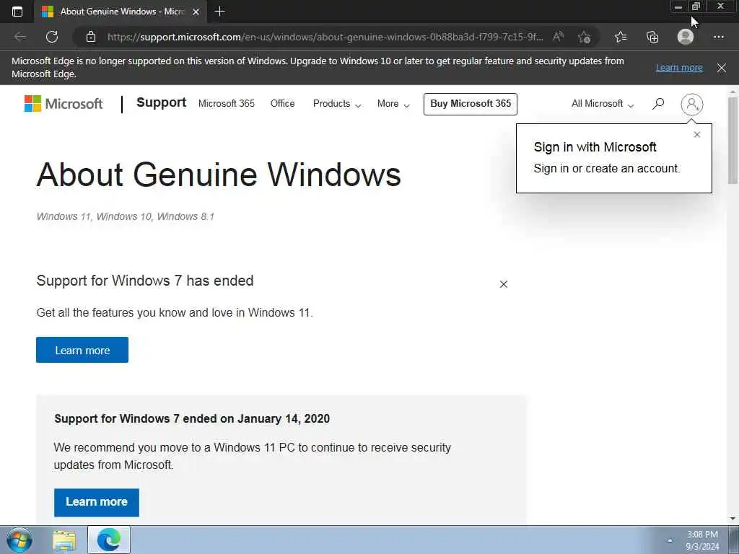Open the taskbar clock and date

702,540
